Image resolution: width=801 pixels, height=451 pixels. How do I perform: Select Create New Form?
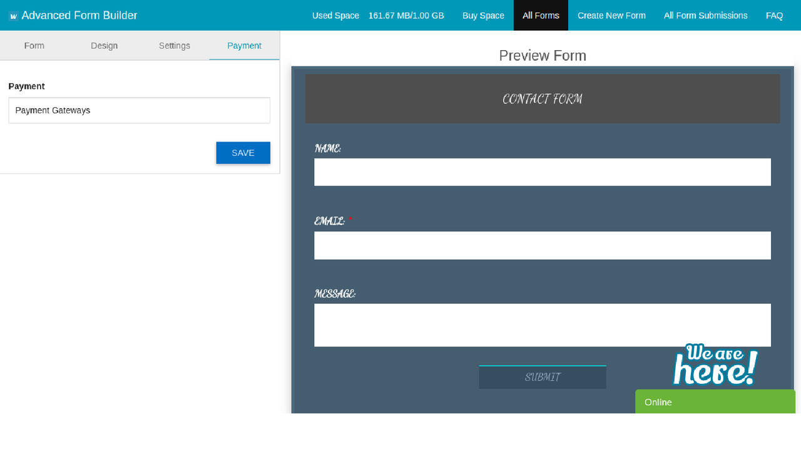[611, 15]
